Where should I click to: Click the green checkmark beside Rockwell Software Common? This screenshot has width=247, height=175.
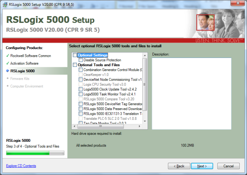(x=8, y=56)
